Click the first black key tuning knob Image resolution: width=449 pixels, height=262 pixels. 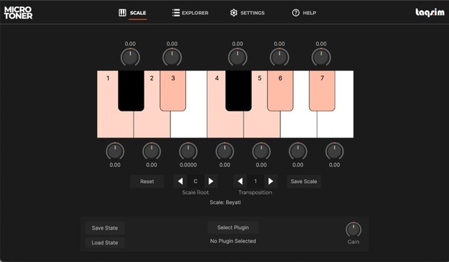(x=130, y=57)
